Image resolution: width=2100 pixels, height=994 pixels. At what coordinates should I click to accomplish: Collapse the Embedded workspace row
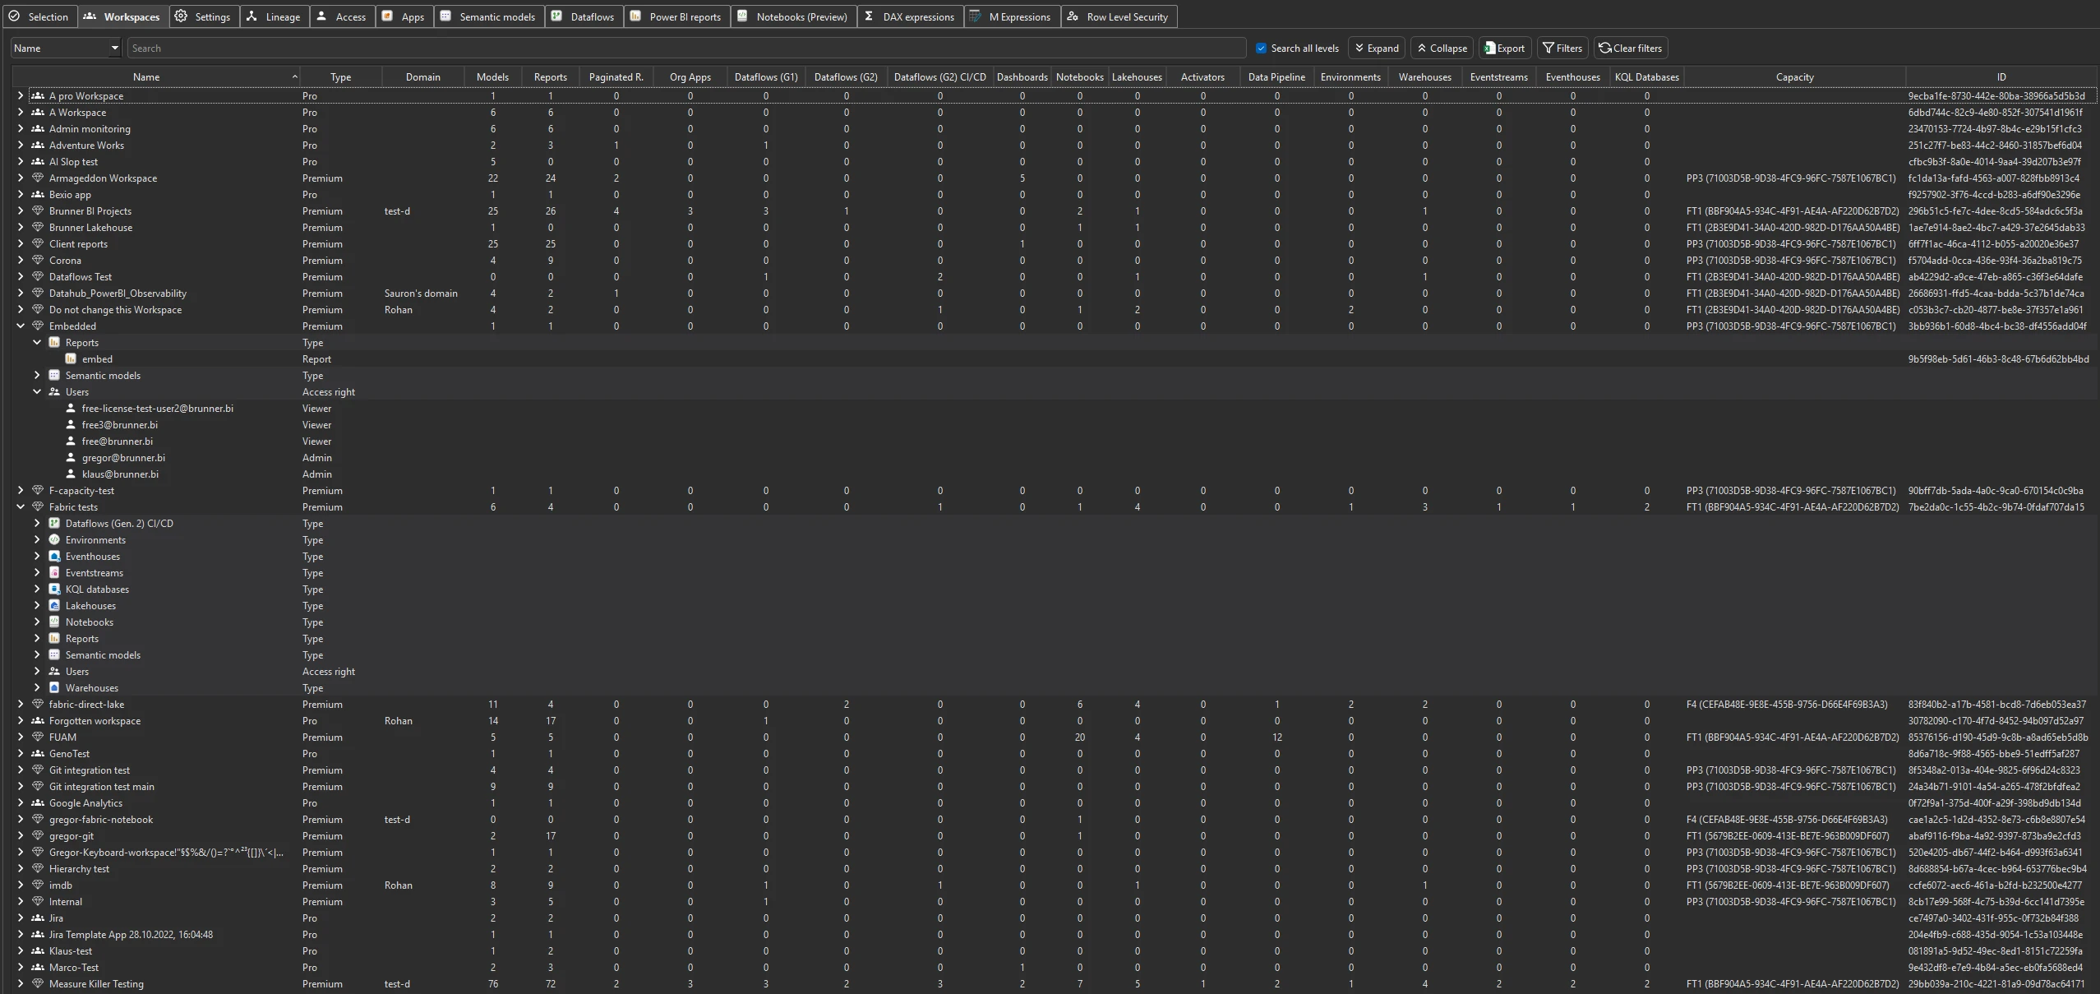click(x=21, y=326)
